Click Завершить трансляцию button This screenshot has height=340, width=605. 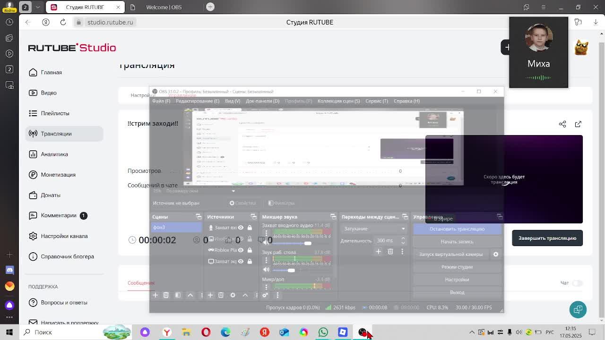[547, 238]
